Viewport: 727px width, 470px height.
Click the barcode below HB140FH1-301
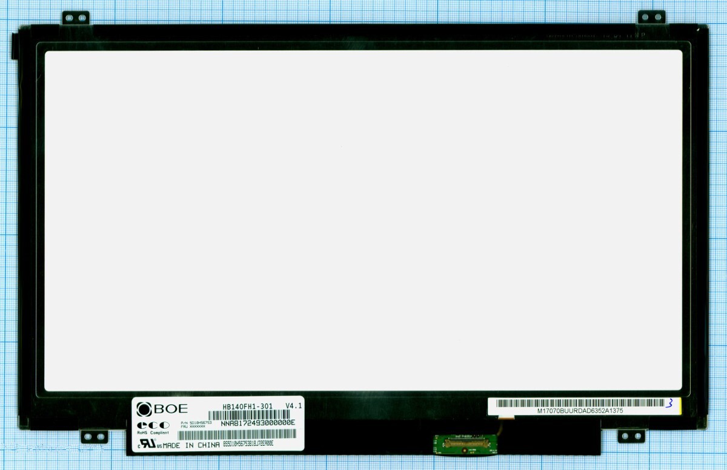250,414
